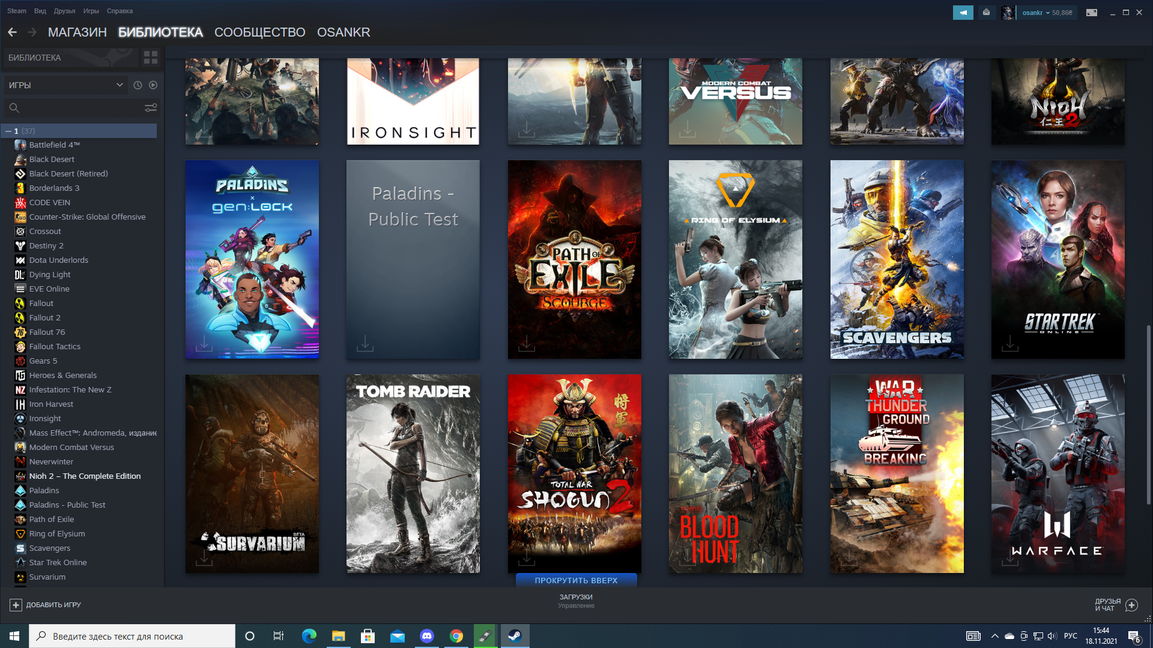Collapse the collection '1 (37)' header

coord(8,131)
